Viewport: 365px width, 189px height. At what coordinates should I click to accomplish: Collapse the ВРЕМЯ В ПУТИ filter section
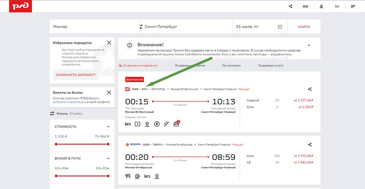coord(108,159)
